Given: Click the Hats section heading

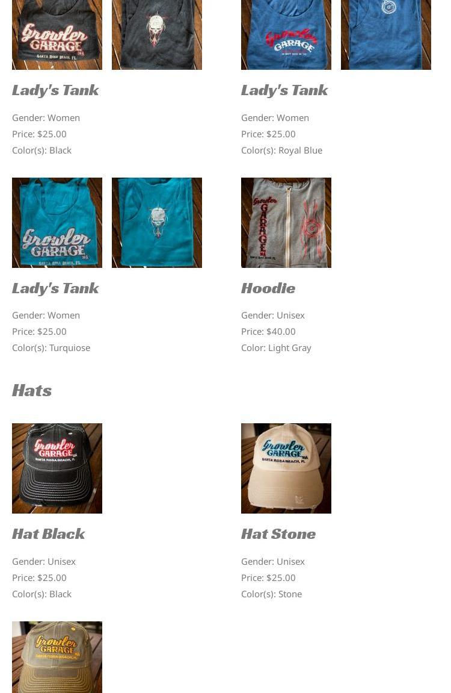Looking at the screenshot, I should (32, 390).
